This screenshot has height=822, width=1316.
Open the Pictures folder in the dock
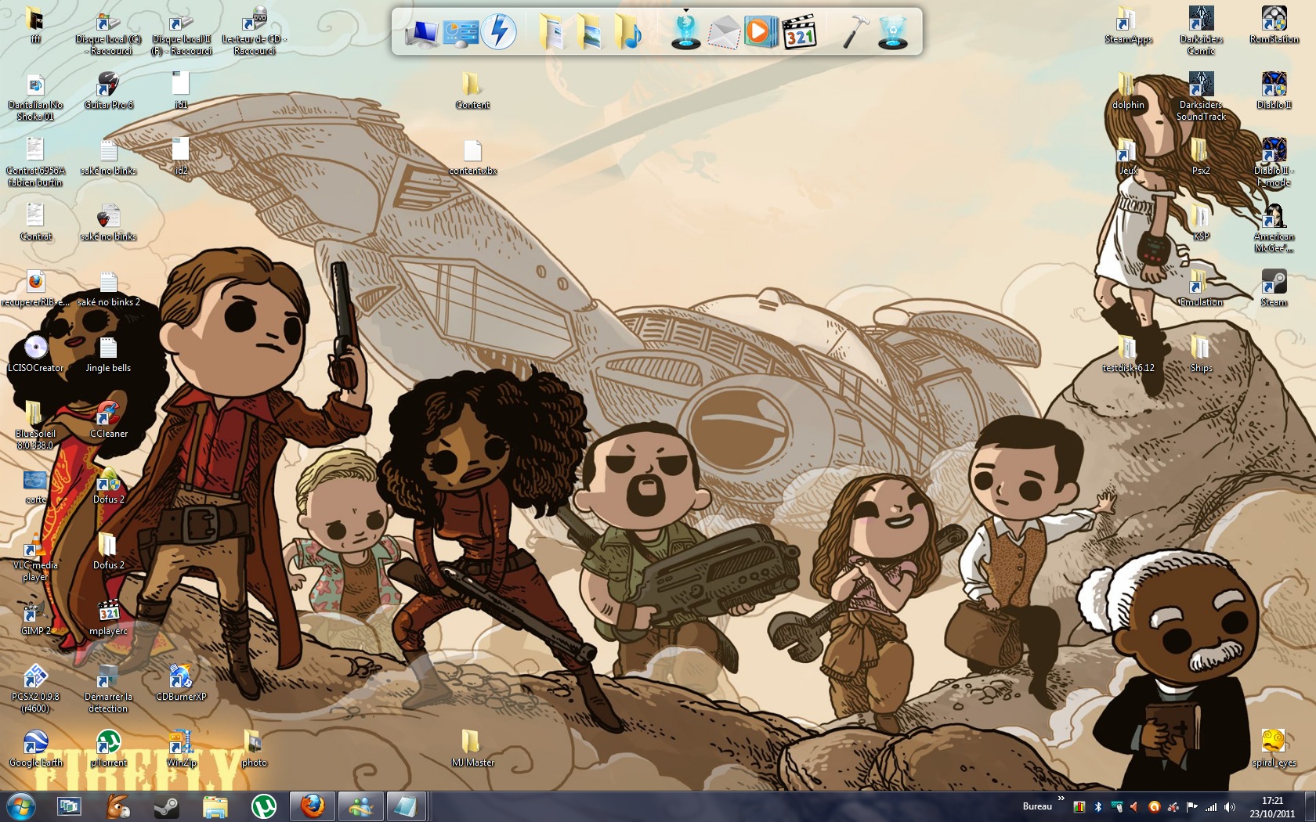pos(589,33)
